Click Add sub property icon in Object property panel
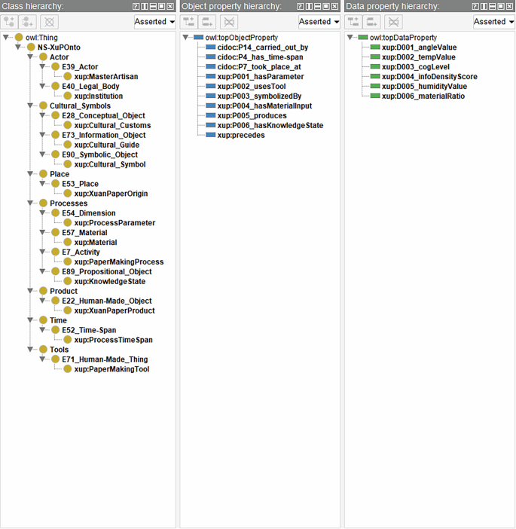This screenshot has width=516, height=529. pyautogui.click(x=190, y=22)
